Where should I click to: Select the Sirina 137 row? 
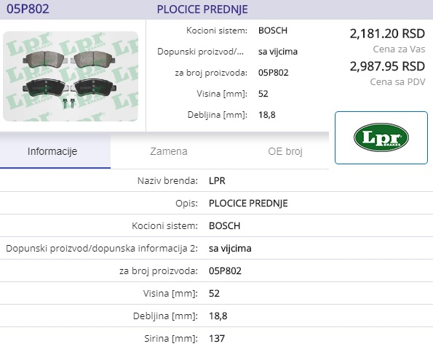(217, 338)
